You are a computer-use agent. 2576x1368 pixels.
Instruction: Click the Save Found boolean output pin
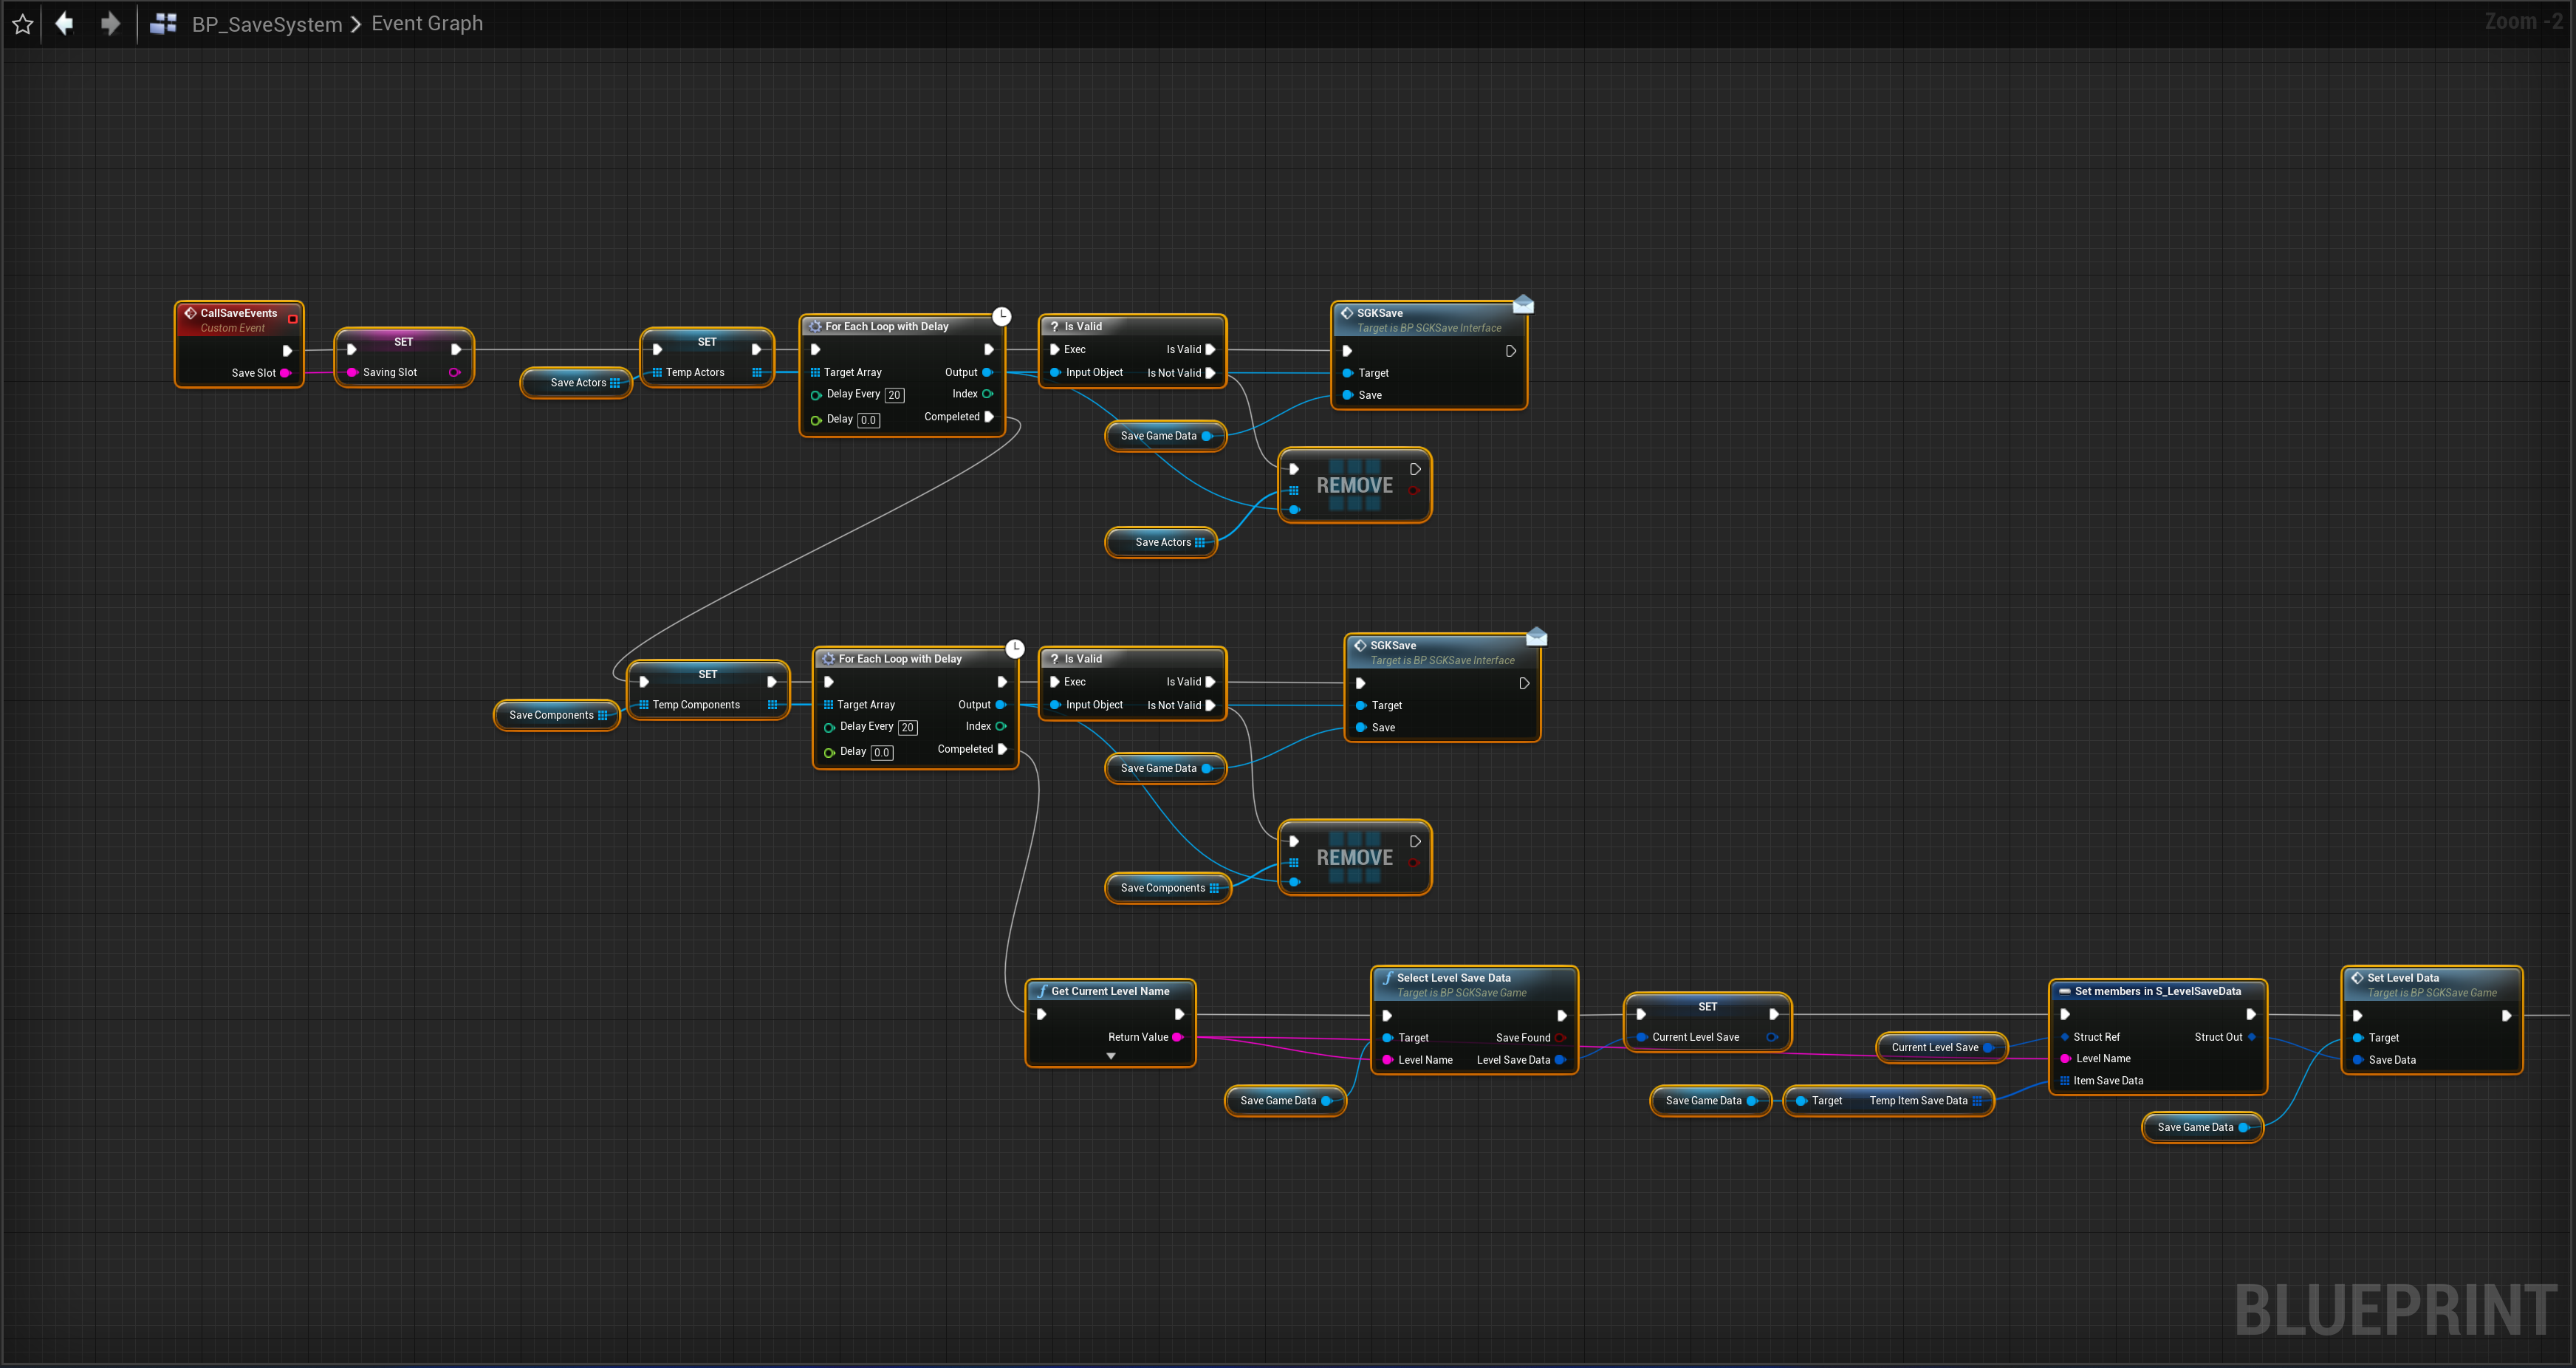click(x=1560, y=1038)
